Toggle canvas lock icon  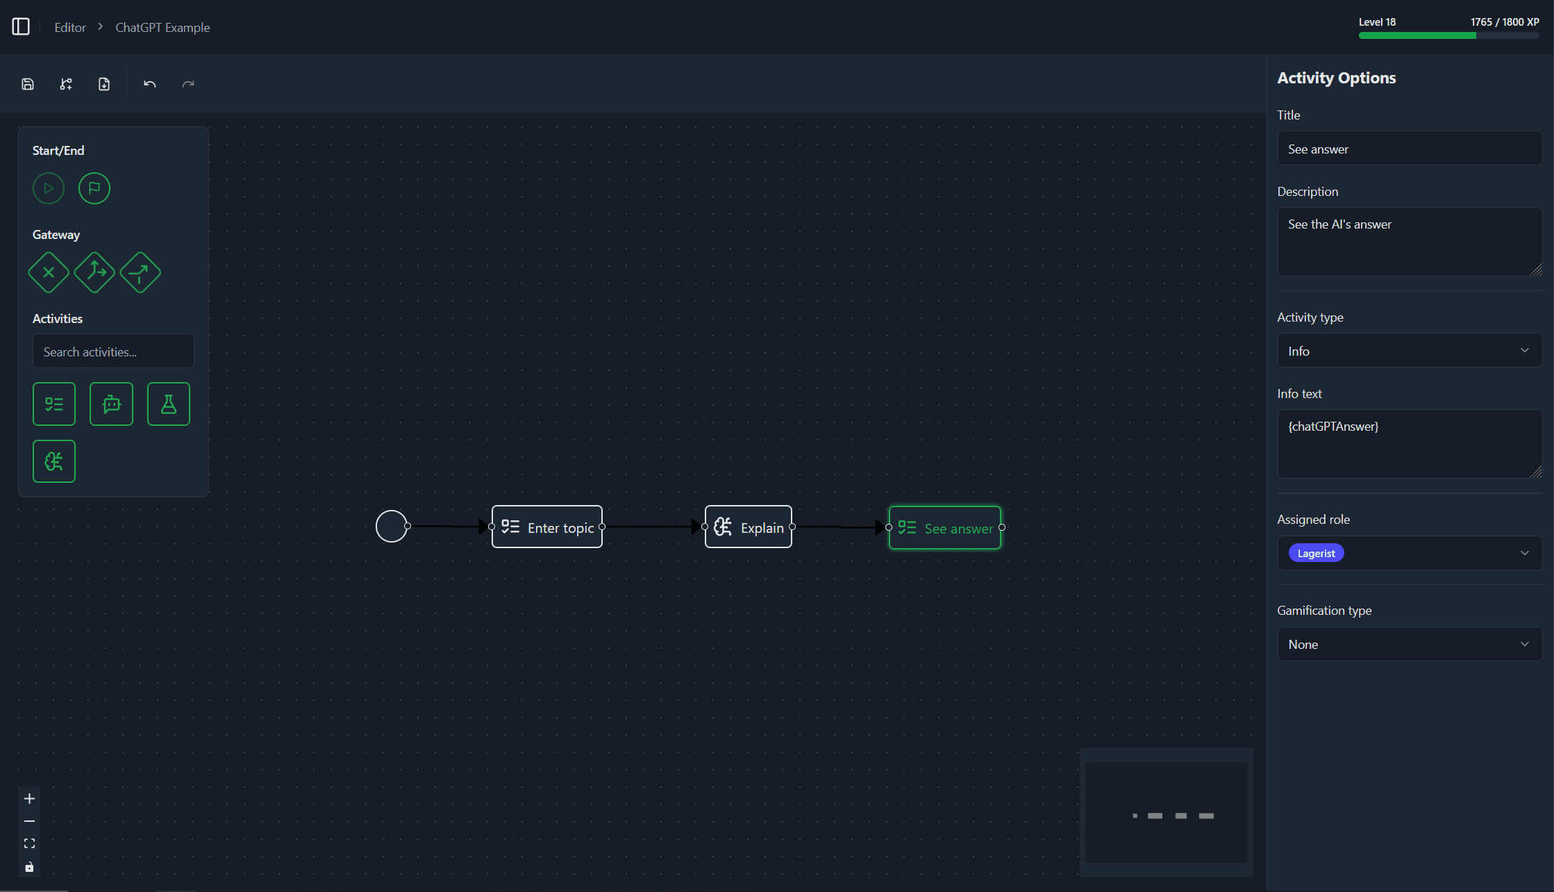pos(29,867)
